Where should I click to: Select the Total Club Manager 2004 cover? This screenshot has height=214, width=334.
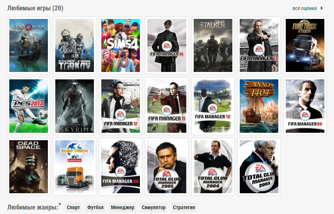pos(213,167)
